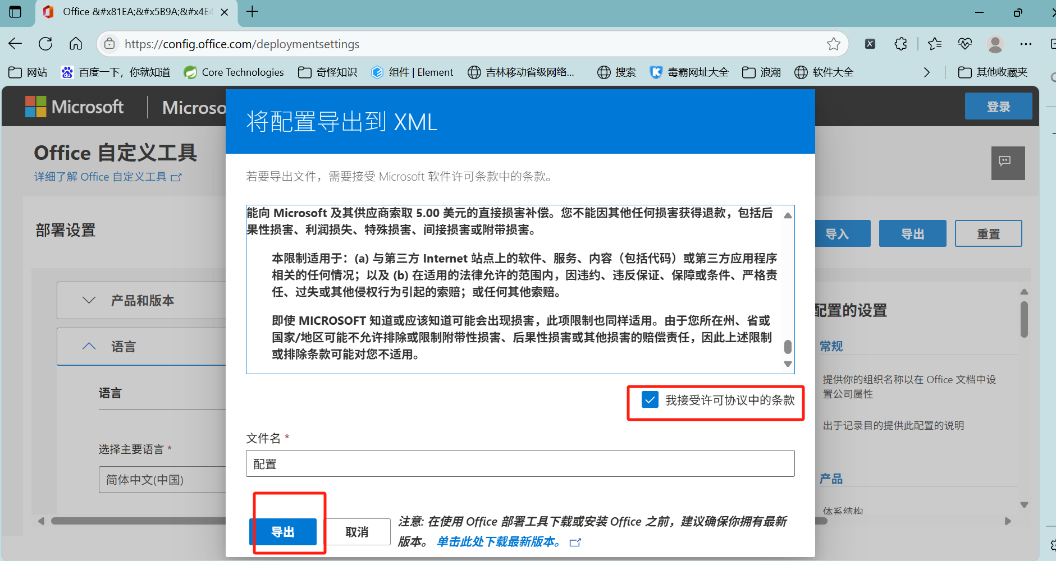Screen dimensions: 1056x561
Task: Click the 登录 sign-in button
Action: click(998, 107)
